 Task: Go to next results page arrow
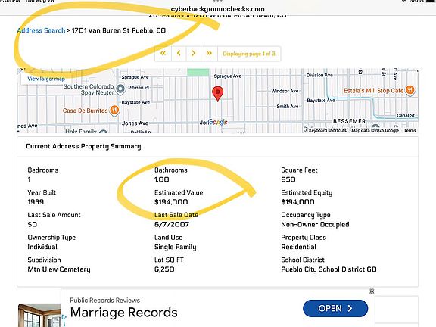click(194, 54)
